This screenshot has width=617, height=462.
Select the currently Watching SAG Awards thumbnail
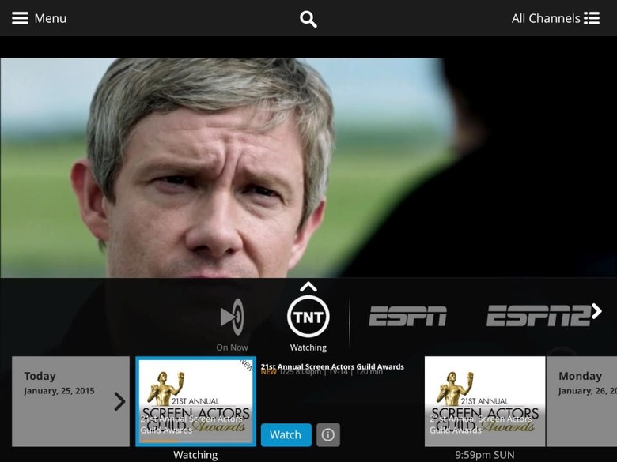(x=196, y=401)
